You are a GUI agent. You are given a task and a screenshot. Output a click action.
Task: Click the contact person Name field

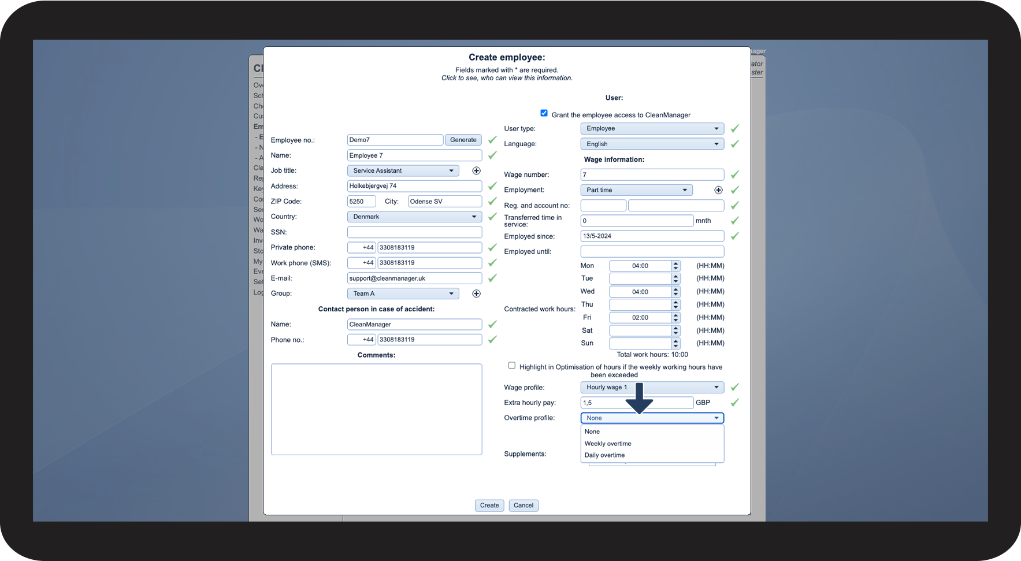click(x=414, y=325)
